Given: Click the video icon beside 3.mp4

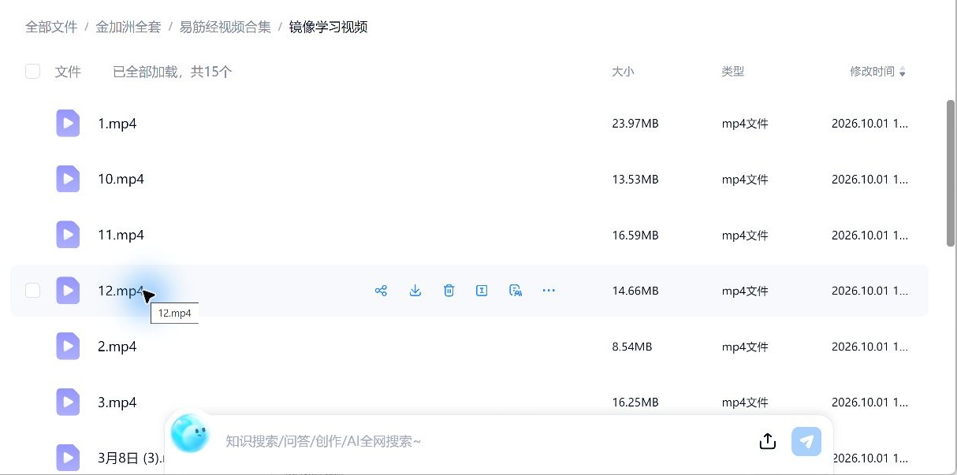Looking at the screenshot, I should pos(68,403).
